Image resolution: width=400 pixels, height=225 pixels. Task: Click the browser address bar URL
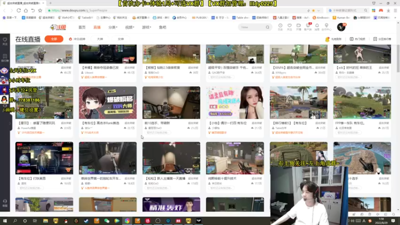[x=79, y=10]
